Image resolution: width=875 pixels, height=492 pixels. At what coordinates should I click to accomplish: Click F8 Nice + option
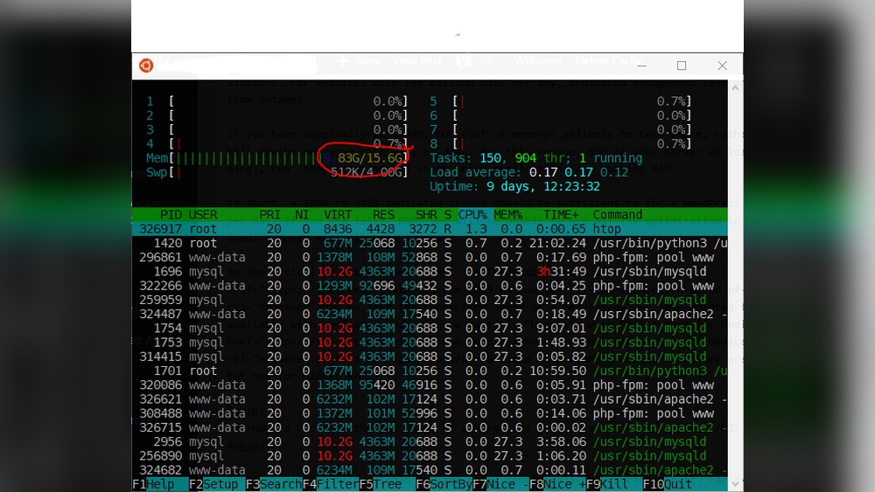(x=557, y=484)
